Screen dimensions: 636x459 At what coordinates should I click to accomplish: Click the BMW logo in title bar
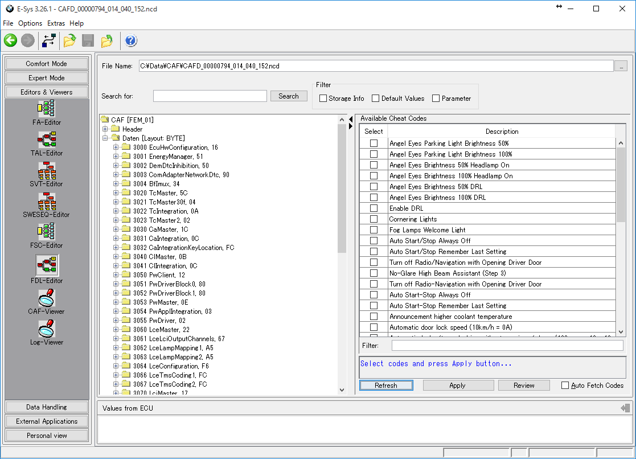[9, 9]
